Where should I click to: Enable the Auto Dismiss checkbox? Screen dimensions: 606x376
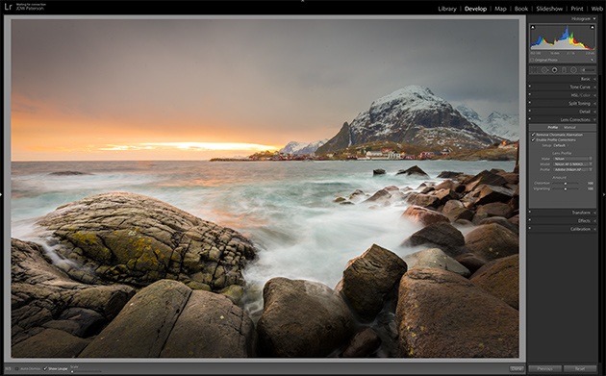tap(16, 368)
